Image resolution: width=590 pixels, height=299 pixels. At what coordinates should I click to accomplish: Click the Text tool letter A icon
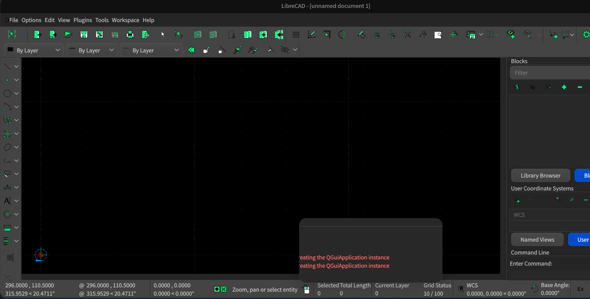7,201
